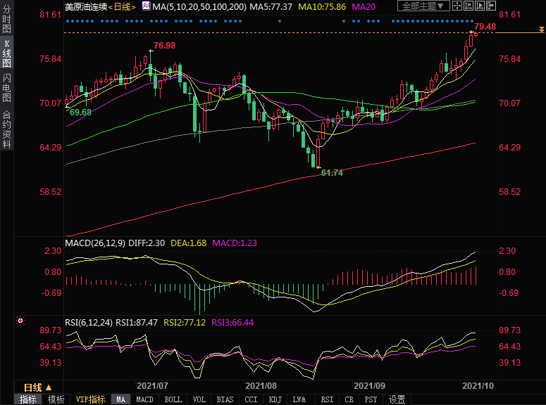Enable the KDJ indicator button
The image size is (546, 405).
coord(274,399)
